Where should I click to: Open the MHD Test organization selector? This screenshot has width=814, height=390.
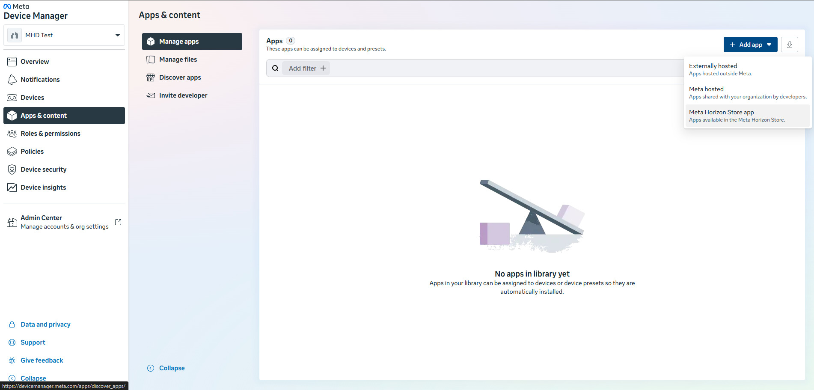(x=64, y=35)
